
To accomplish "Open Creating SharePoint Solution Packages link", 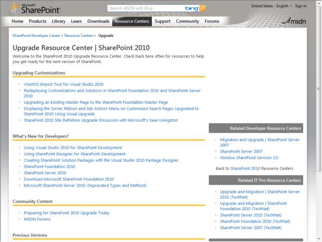I will (x=101, y=160).
